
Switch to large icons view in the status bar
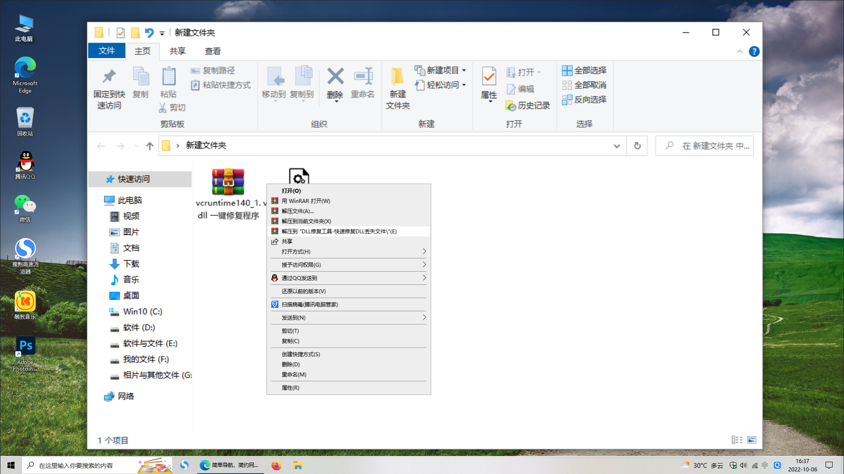pos(752,440)
